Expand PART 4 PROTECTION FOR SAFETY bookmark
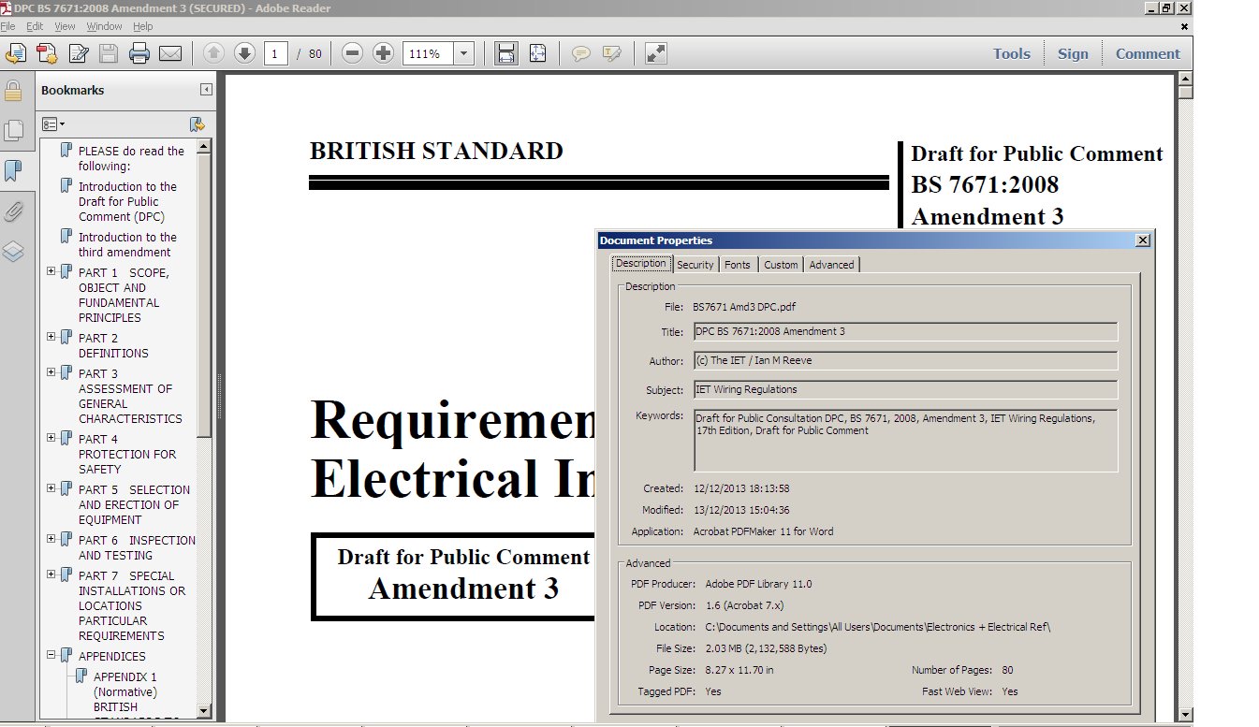The height and width of the screenshot is (727, 1259). click(51, 438)
